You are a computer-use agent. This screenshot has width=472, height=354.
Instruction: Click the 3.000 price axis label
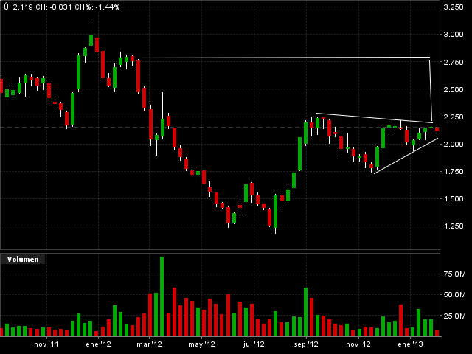coord(454,35)
